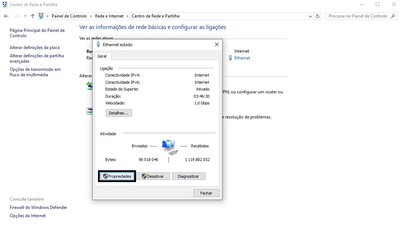Click the Rede e Internet breadcrumb
The image size is (402, 225).
pyautogui.click(x=109, y=16)
